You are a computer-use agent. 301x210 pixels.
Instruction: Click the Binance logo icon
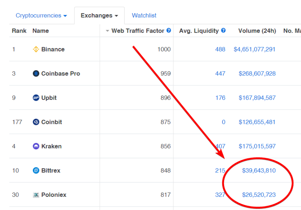tap(36, 49)
